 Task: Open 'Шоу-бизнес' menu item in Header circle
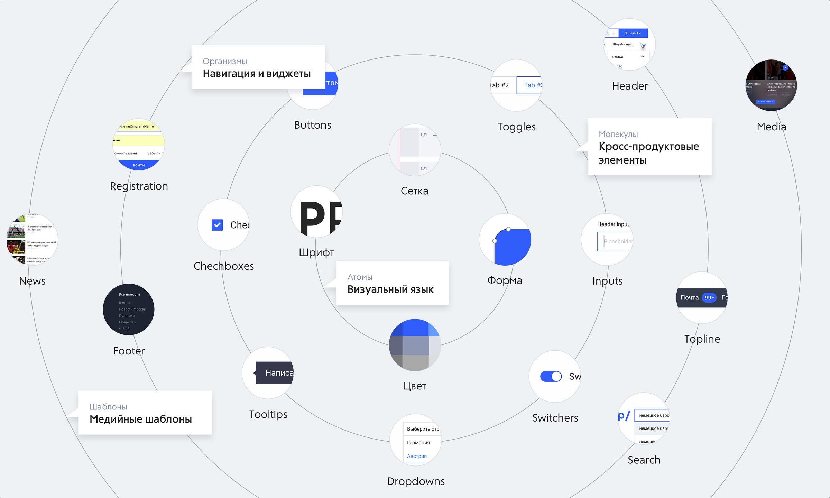[x=622, y=44]
